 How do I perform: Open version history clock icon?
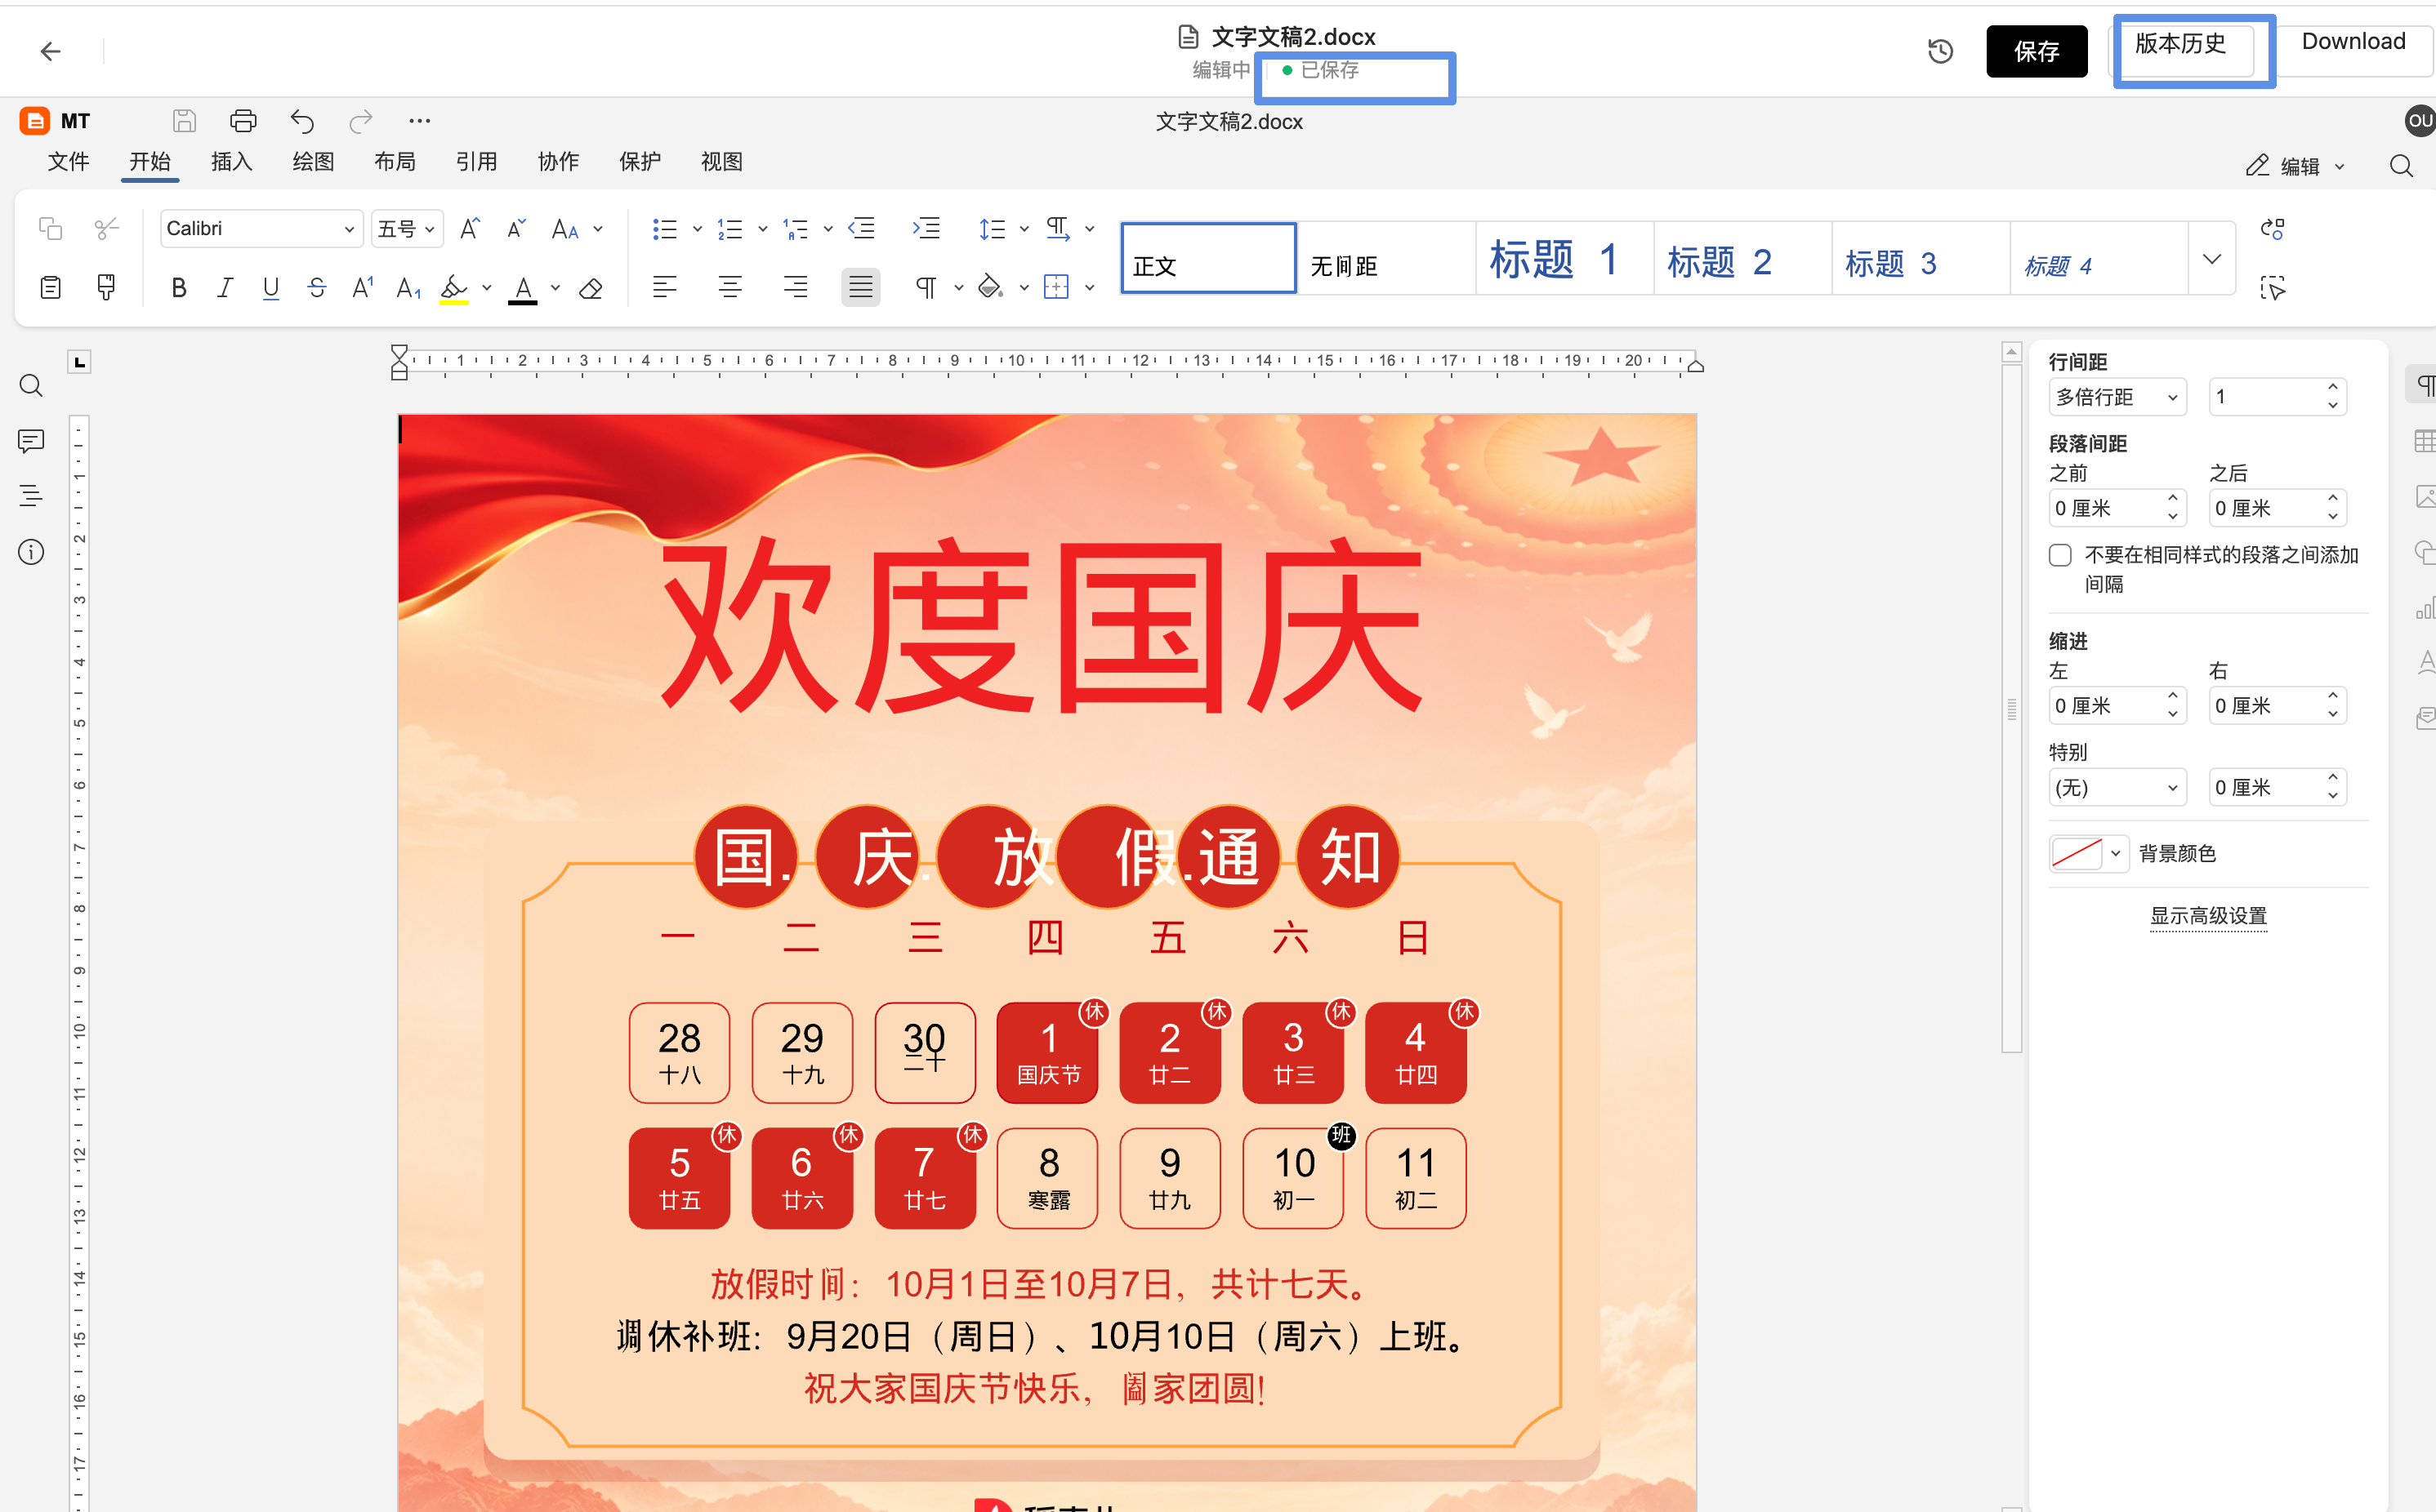click(x=1940, y=51)
